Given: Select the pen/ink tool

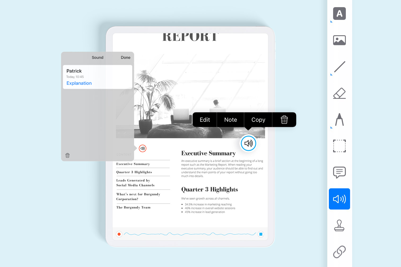Looking at the screenshot, I should tap(339, 119).
